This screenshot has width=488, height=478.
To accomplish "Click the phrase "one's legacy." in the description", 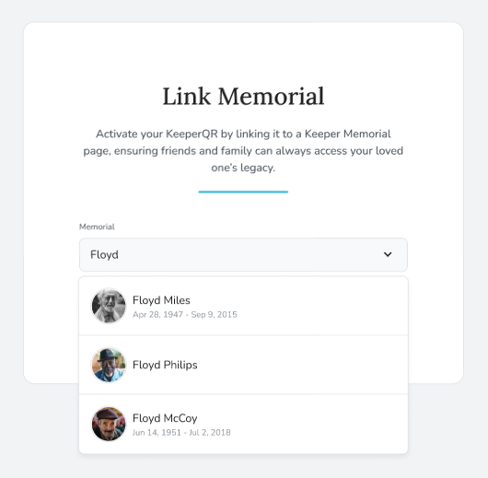I will pyautogui.click(x=243, y=168).
